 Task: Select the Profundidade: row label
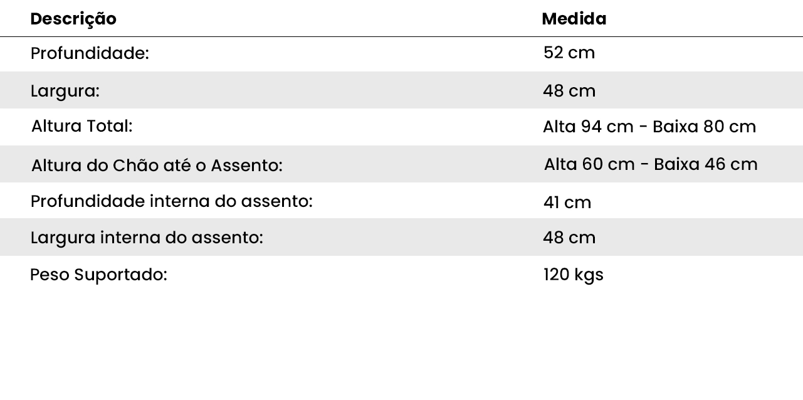(90, 53)
